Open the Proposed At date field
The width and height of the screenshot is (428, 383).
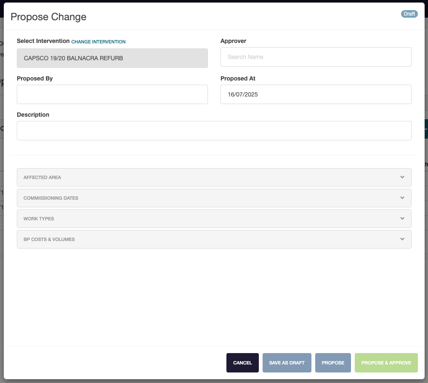316,94
